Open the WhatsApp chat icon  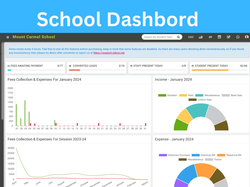click(238, 37)
